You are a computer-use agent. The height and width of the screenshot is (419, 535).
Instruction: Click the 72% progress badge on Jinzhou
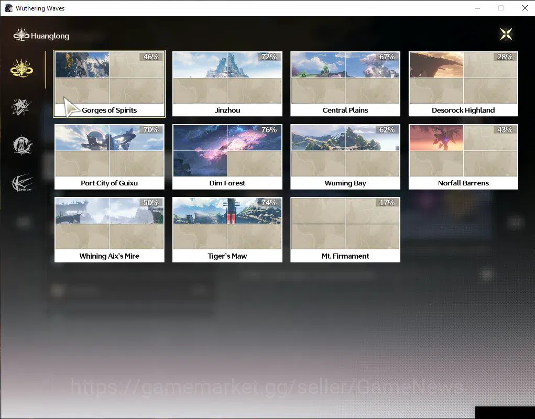pos(269,57)
